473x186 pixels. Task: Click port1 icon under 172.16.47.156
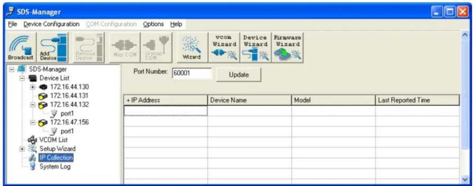click(54, 131)
